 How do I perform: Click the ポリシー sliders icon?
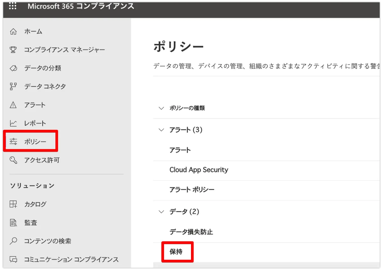point(13,142)
